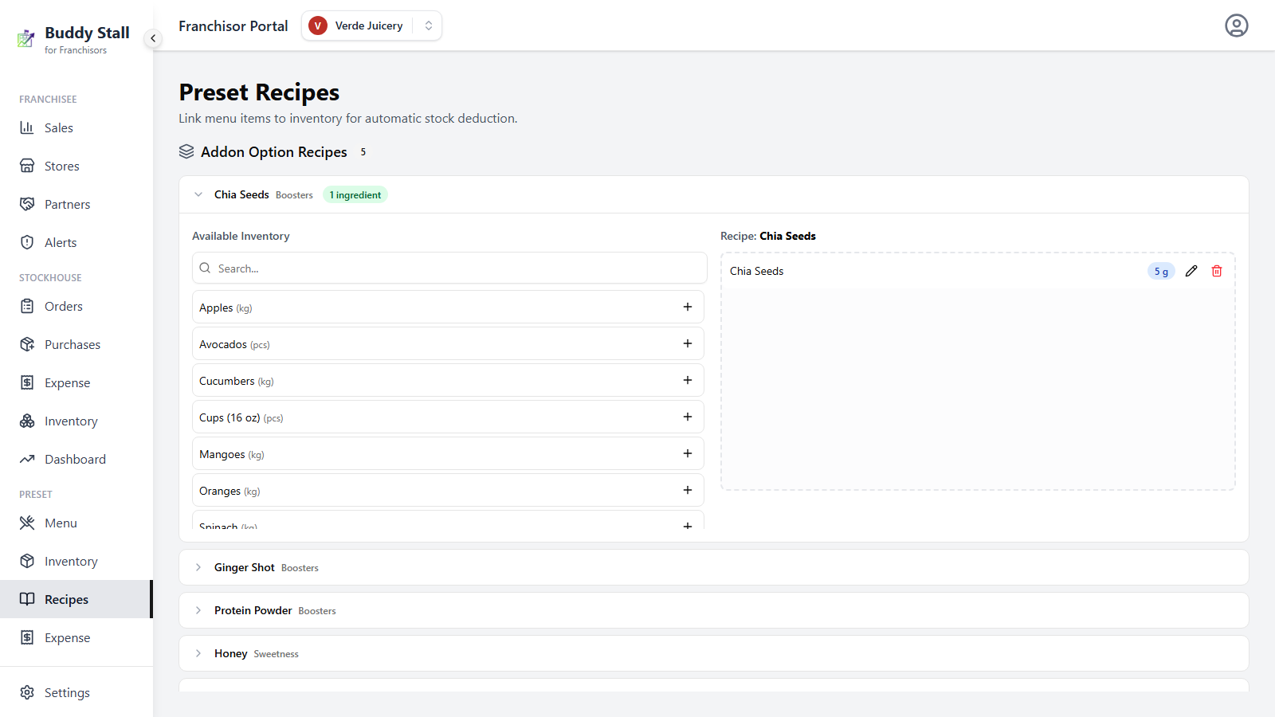Viewport: 1275px width, 717px height.
Task: Click the Chia Seeds ingredient name in recipe
Action: tap(757, 271)
